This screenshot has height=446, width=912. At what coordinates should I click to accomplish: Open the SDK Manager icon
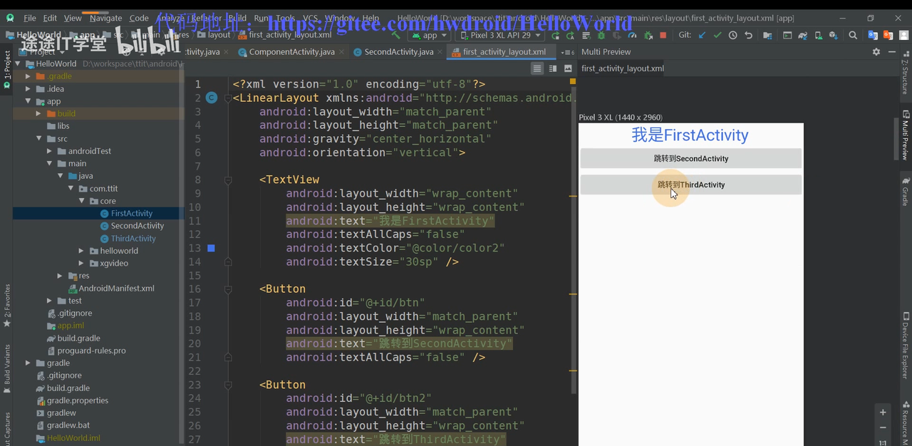click(834, 35)
